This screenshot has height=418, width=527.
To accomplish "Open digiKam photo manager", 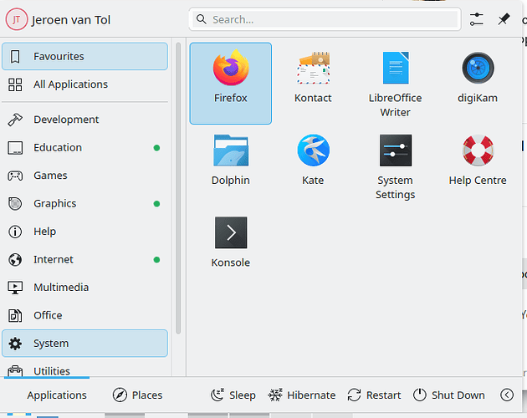I will click(478, 82).
